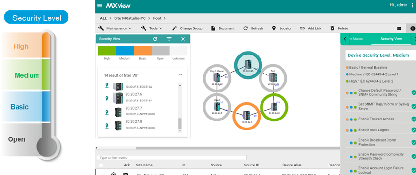Locate device 20.20.27.6 via its pin icon
Image resolution: width=416 pixels, height=175 pixels.
[x=107, y=99]
